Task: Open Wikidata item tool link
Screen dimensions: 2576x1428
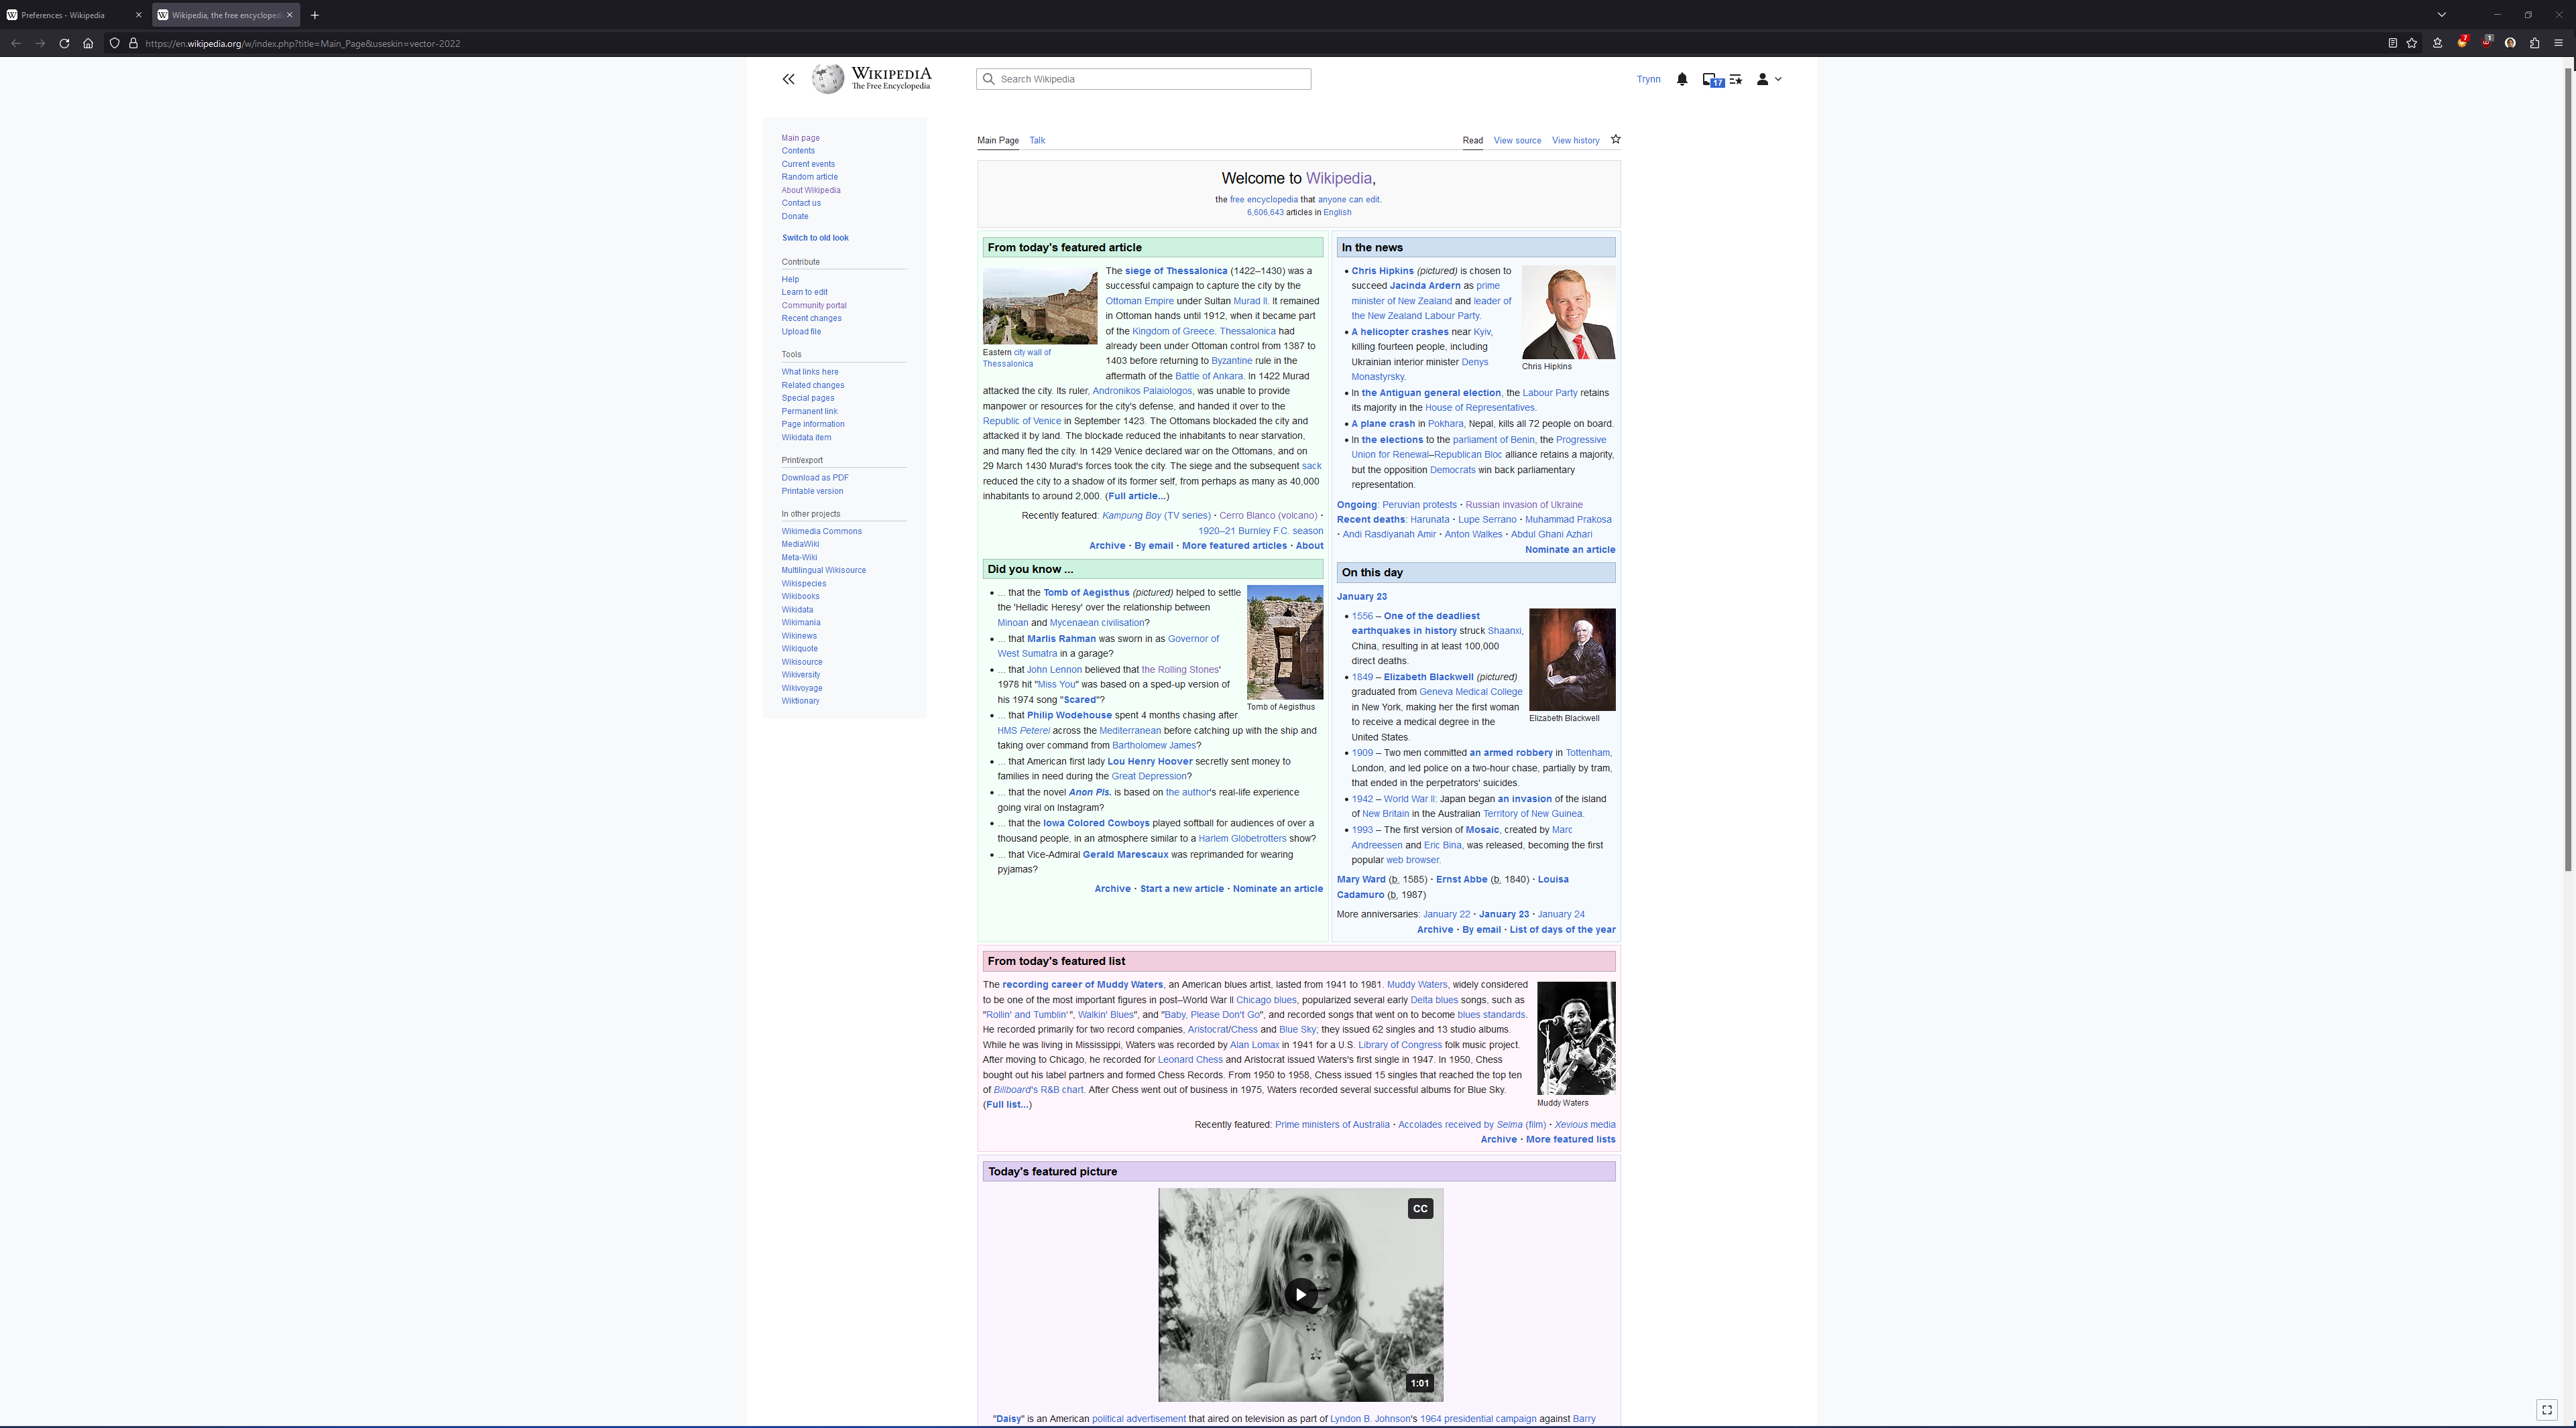Action: [x=806, y=438]
